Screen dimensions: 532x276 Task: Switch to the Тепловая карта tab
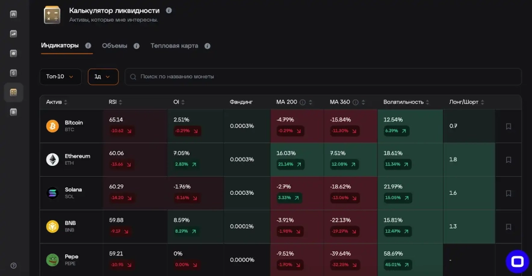tap(174, 46)
